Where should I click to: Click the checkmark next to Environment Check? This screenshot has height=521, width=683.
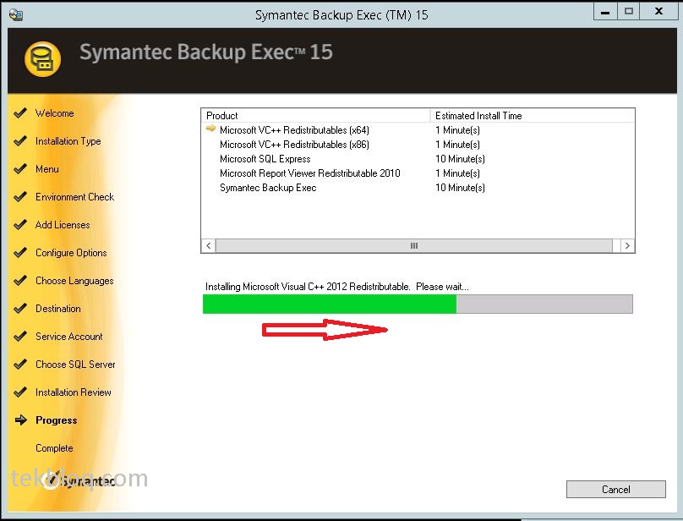pos(20,196)
